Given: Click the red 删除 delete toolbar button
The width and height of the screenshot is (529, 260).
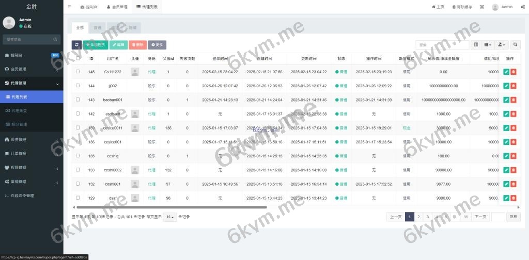Looking at the screenshot, I should click(137, 45).
